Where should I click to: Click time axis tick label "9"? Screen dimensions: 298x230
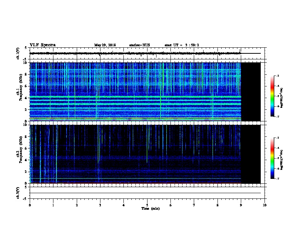click(241, 205)
